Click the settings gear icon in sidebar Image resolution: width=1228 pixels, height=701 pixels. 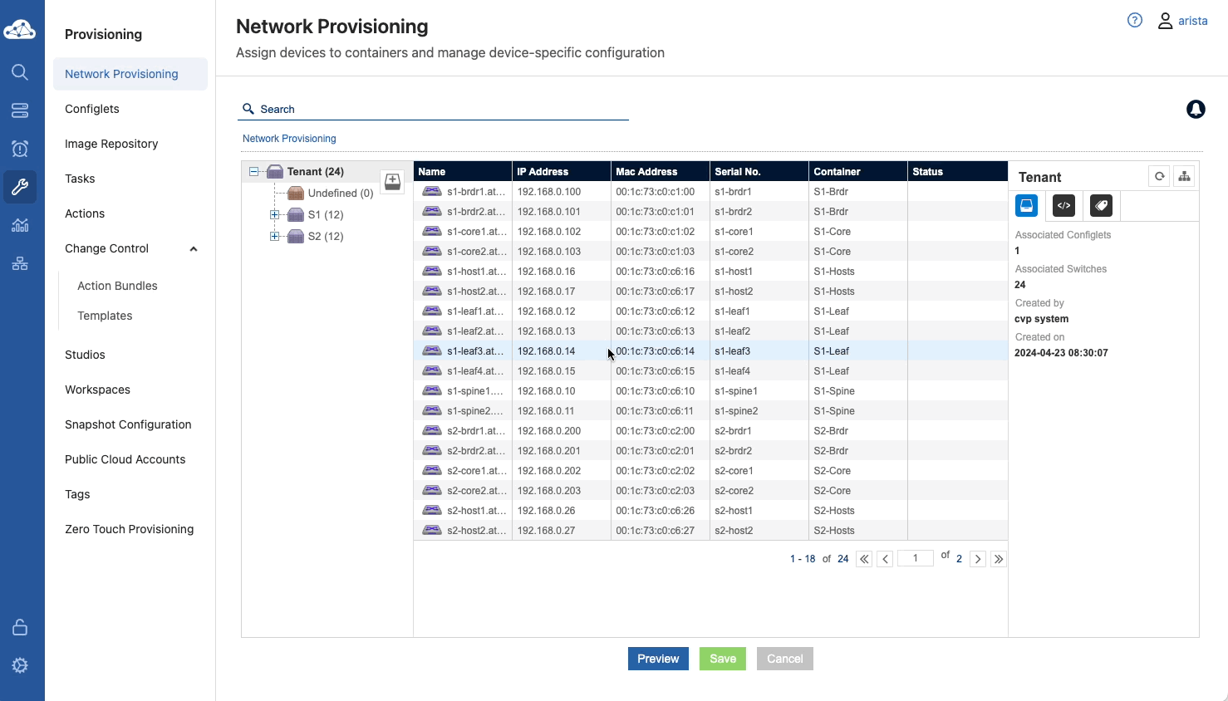coord(20,665)
